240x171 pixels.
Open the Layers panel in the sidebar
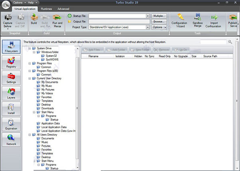point(11,93)
